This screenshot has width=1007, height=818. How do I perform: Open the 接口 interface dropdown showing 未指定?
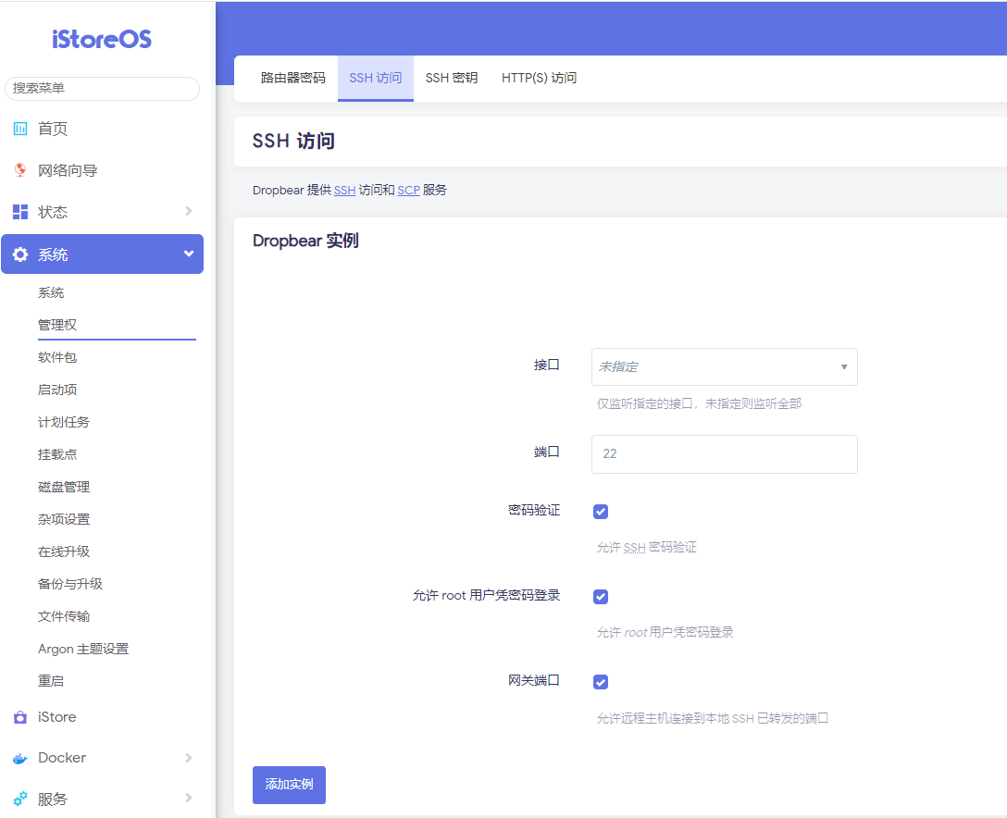[x=724, y=366]
